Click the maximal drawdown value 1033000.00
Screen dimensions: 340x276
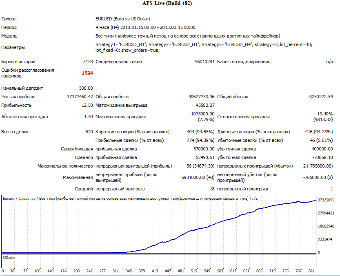(203, 114)
